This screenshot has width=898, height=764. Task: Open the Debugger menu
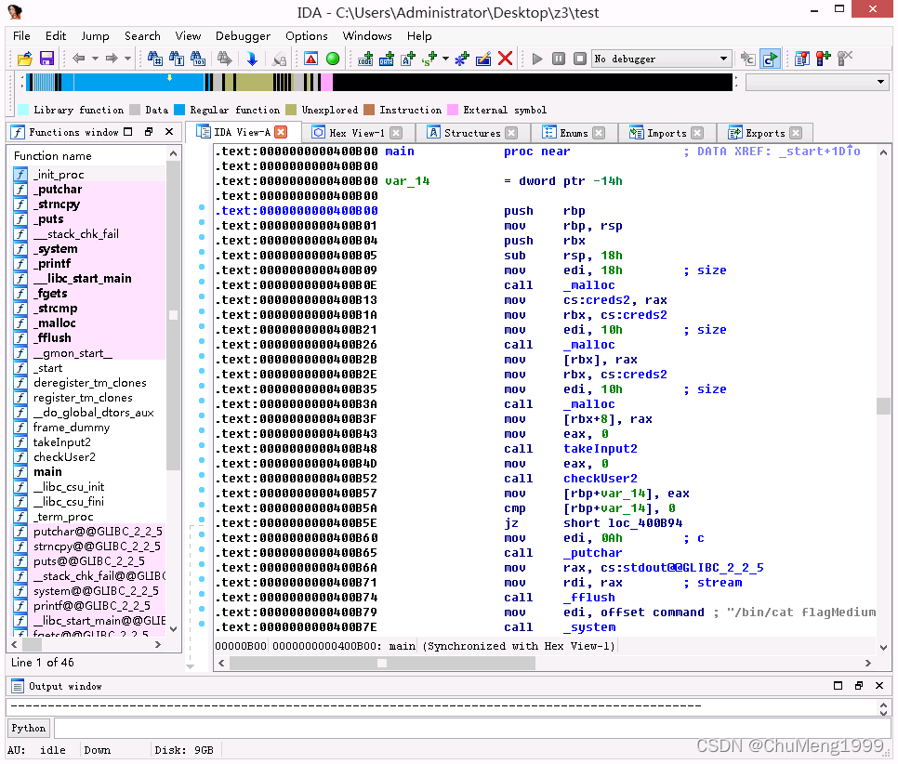tap(243, 36)
